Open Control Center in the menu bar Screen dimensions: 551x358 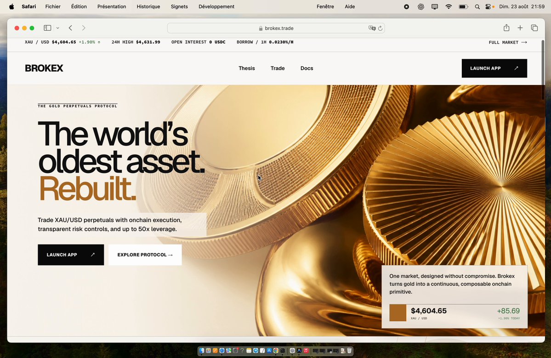(x=488, y=6)
